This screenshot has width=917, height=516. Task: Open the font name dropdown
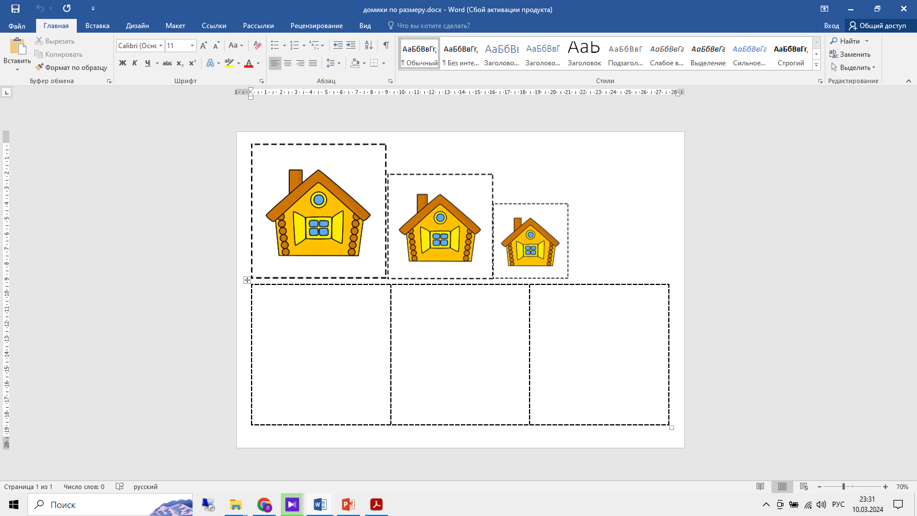coord(161,46)
